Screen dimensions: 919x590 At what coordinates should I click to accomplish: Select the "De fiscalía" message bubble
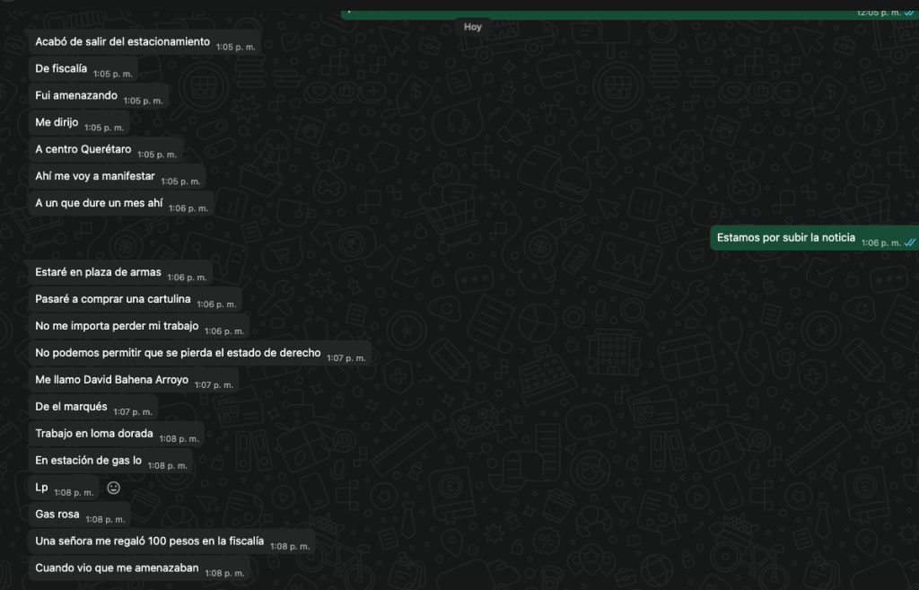pyautogui.click(x=61, y=69)
